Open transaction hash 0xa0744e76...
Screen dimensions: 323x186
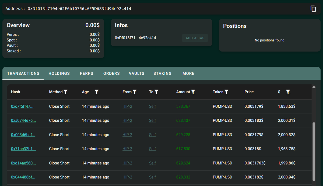[23, 120]
